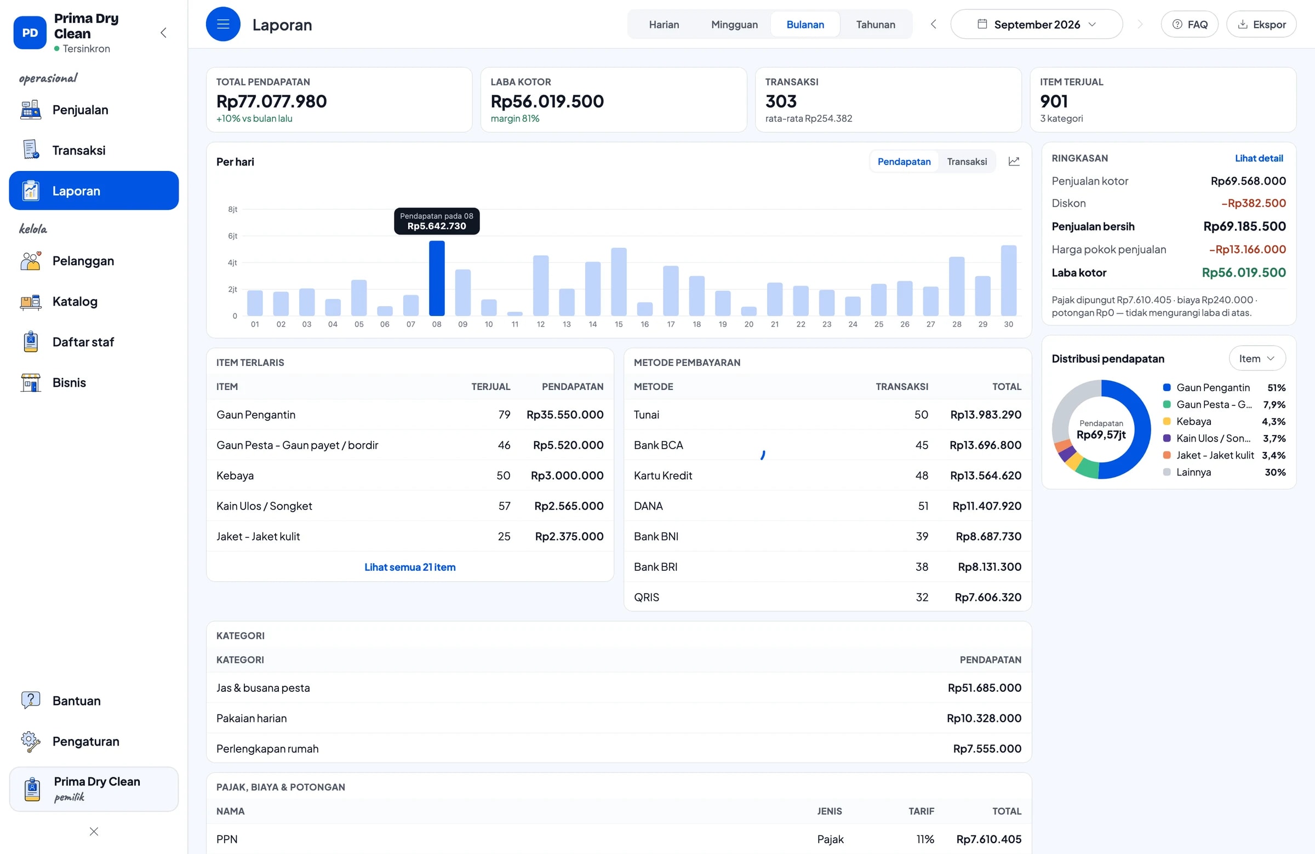This screenshot has width=1315, height=854.
Task: Click Lihat detail link in Ringkasan
Action: coord(1259,158)
